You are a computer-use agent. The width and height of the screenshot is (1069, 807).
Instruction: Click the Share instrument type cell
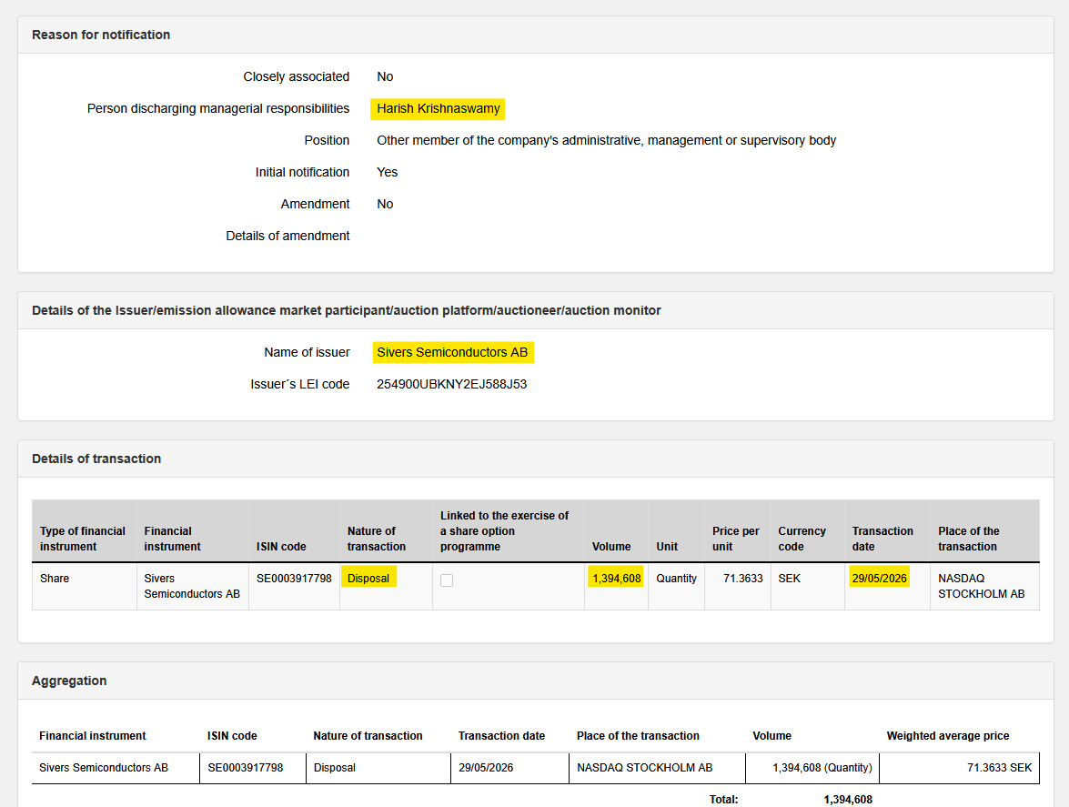coord(55,578)
